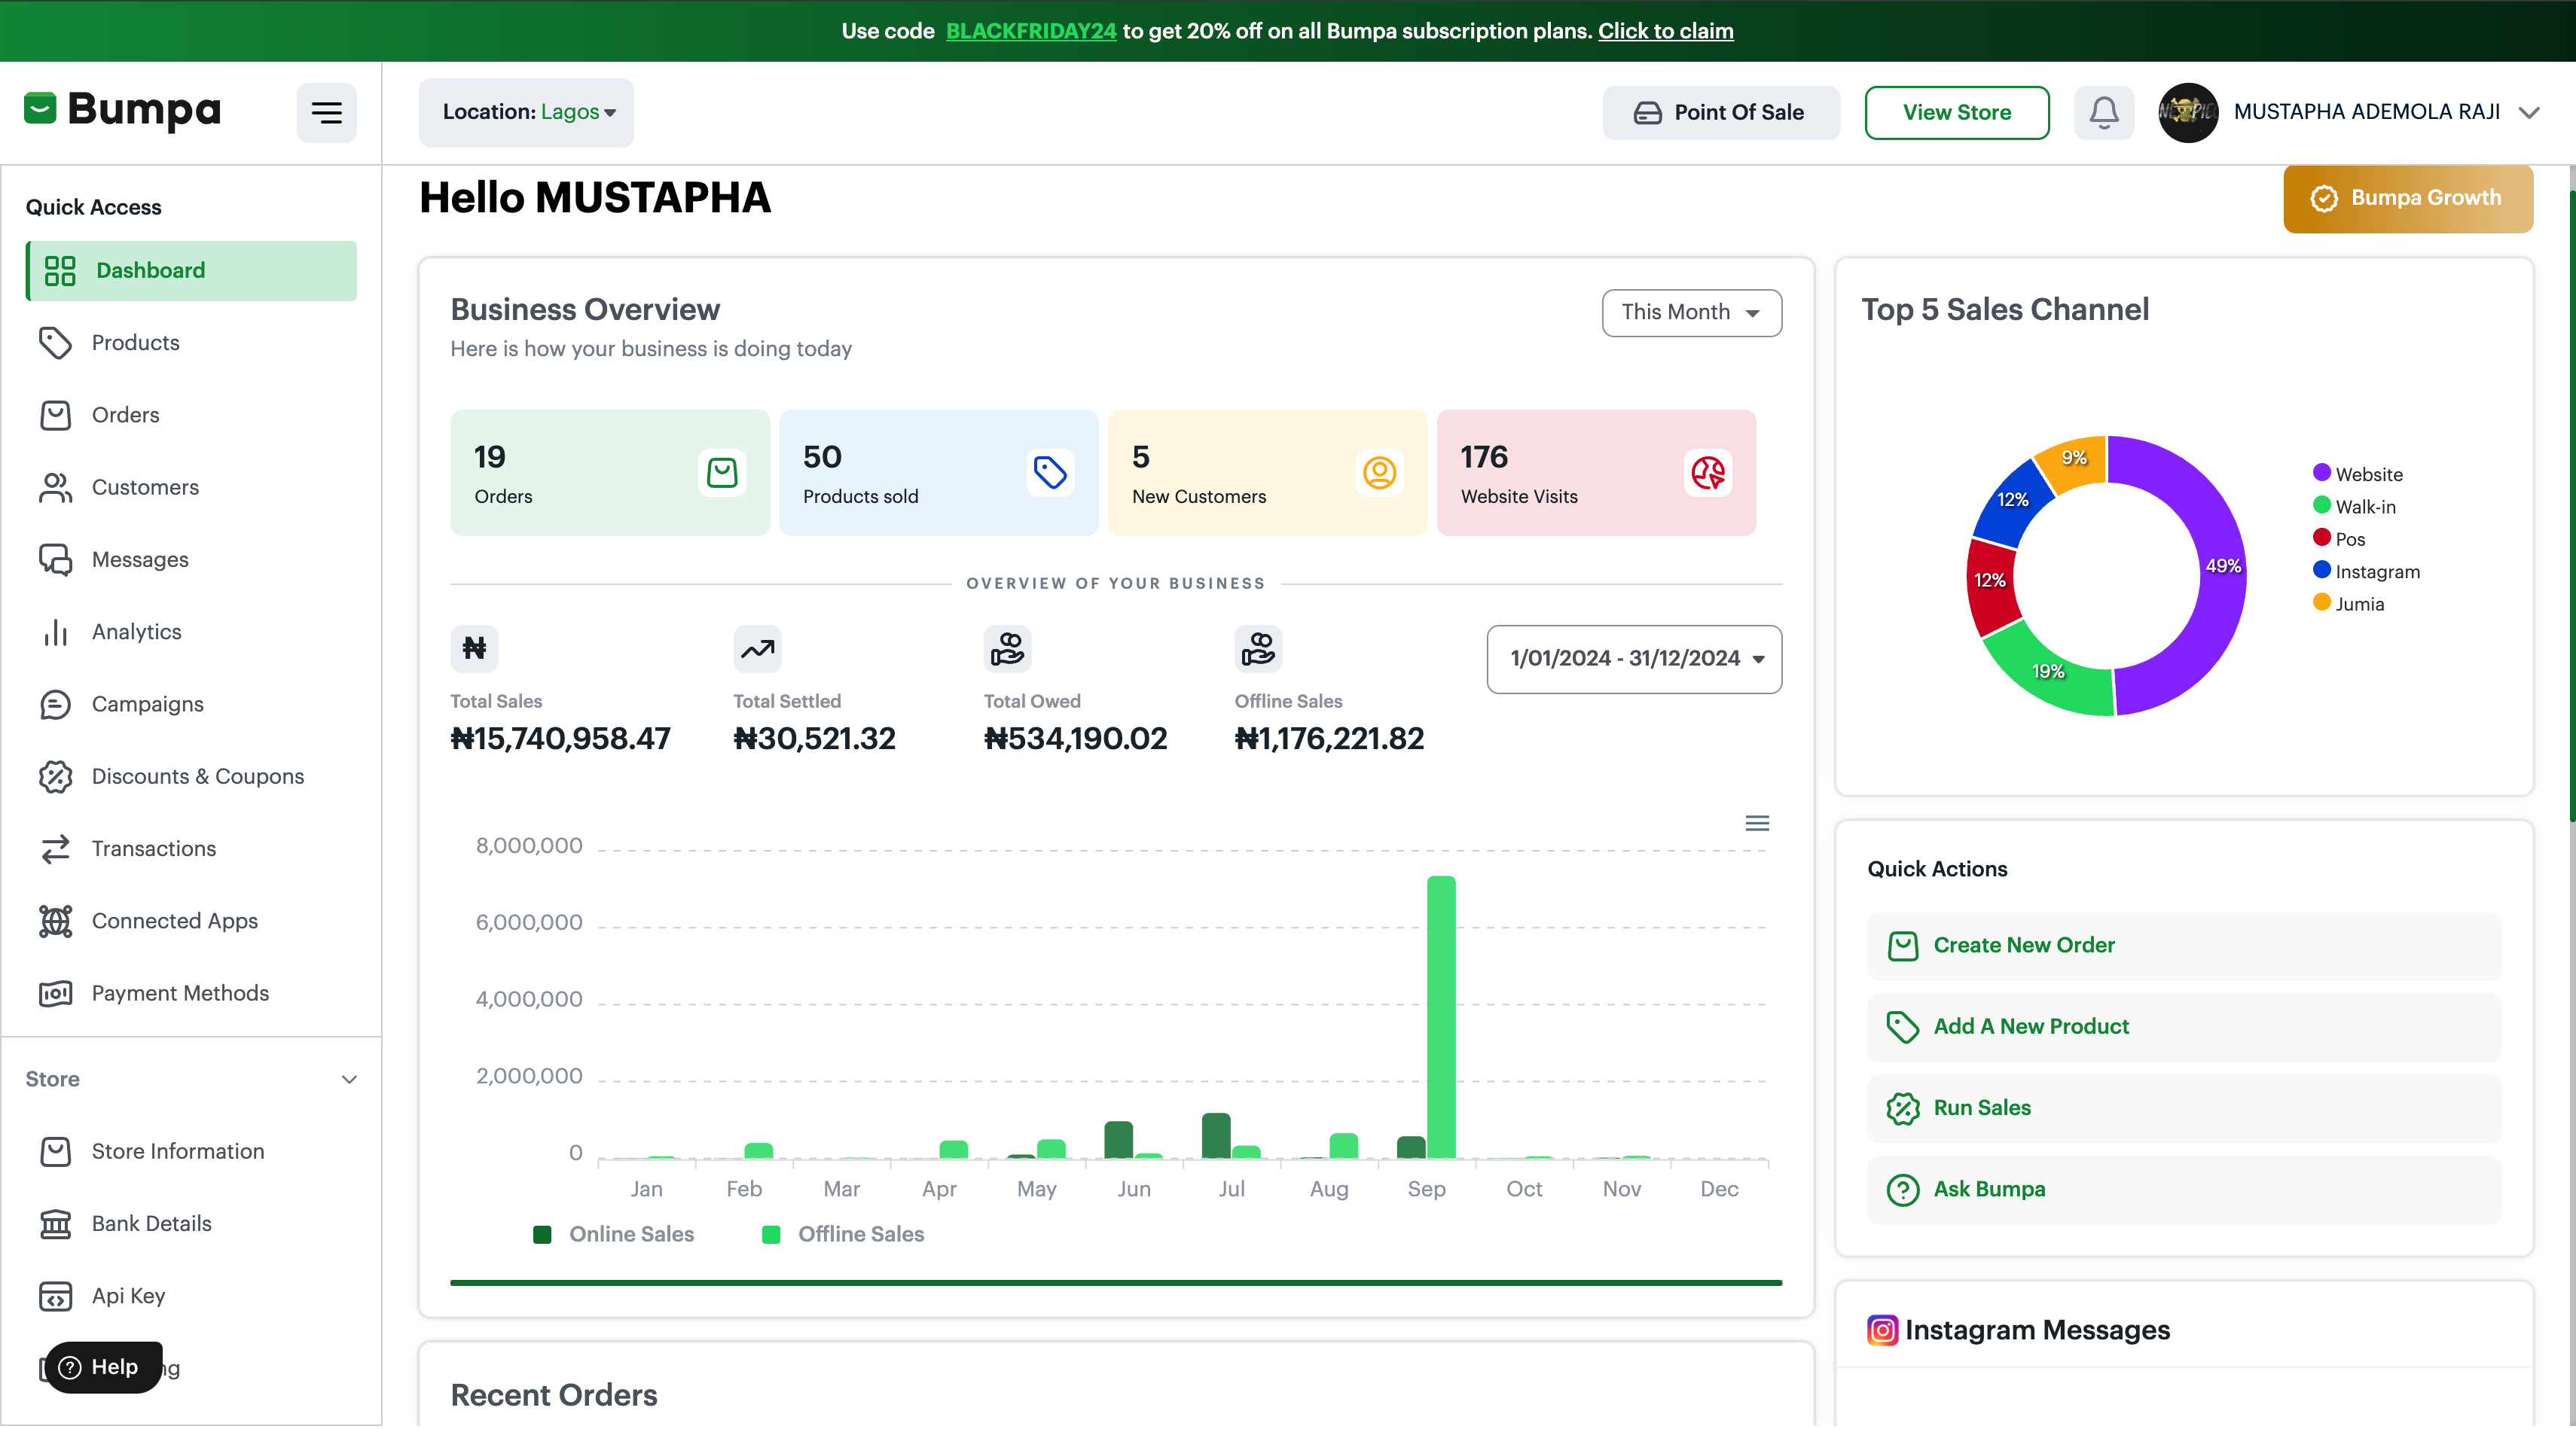This screenshot has width=2576, height=1429.
Task: Toggle Website in sales channel legend
Action: click(x=2358, y=474)
